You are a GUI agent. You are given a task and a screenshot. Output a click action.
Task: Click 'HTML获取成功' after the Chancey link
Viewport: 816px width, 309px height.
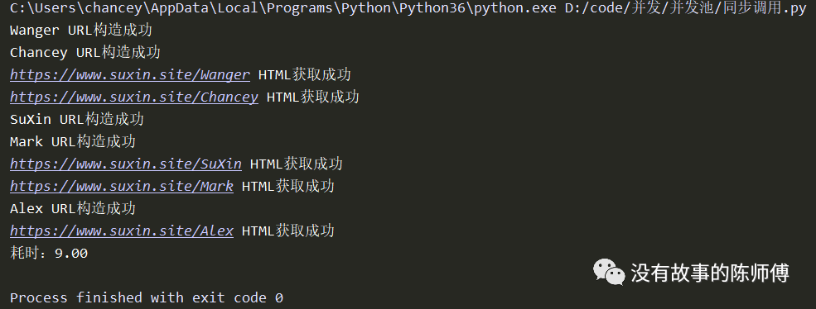click(x=313, y=97)
